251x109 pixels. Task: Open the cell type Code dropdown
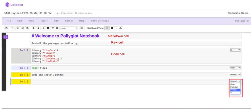(x=69, y=28)
